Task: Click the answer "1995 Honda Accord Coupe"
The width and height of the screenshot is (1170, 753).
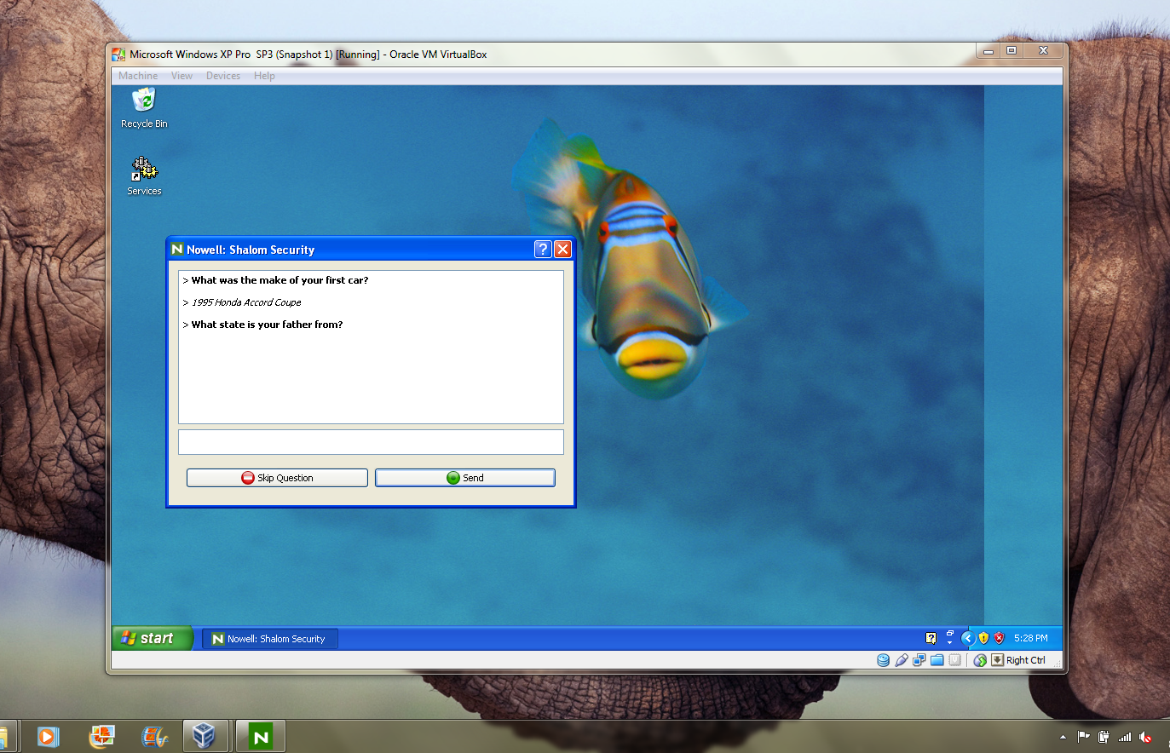Action: pos(246,302)
